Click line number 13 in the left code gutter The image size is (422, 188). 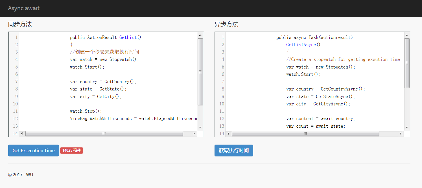[15, 126]
